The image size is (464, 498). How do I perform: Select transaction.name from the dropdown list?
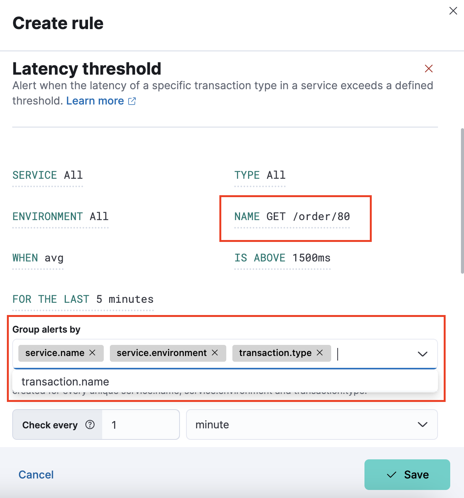pyautogui.click(x=65, y=382)
